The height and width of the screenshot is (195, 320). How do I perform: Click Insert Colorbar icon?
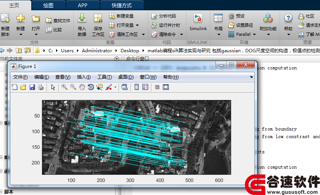137,87
